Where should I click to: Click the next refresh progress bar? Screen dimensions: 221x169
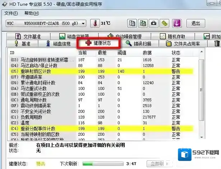[x=103, y=164]
